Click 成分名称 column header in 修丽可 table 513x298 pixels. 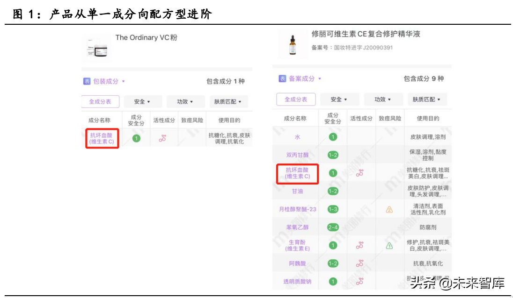tap(295, 119)
